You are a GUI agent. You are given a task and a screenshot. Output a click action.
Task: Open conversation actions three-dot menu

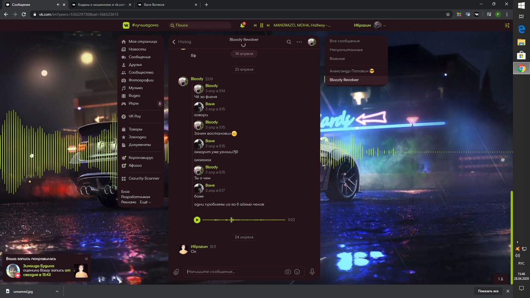click(x=299, y=42)
